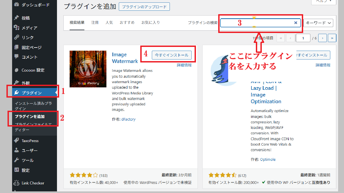This screenshot has height=193, width=344.
Task: Go to the next results page arrow
Action: [322, 38]
